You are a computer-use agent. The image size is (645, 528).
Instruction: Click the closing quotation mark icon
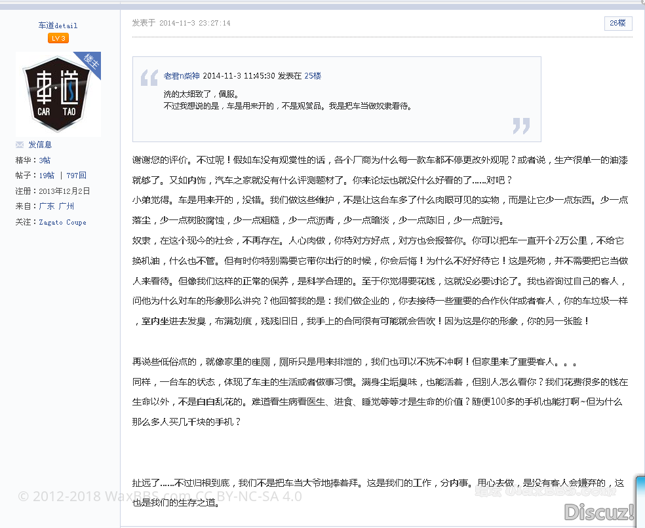tap(521, 126)
